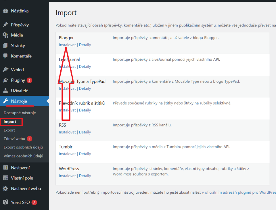Click the Vlastní pole grid icon
This screenshot has height=210, width=276.
click(x=5, y=178)
